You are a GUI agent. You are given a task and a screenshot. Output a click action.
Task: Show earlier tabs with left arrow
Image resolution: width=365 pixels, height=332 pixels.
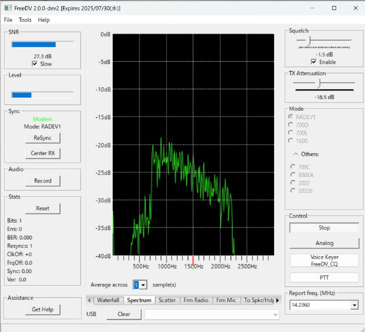[89, 300]
